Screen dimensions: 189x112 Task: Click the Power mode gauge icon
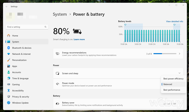coord(58,84)
